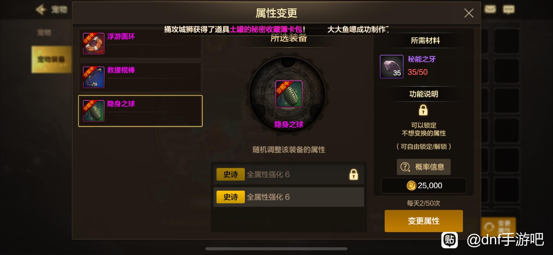Image resolution: width=553 pixels, height=255 pixels.
Task: Click the lock icon under 功能说明
Action: (423, 110)
